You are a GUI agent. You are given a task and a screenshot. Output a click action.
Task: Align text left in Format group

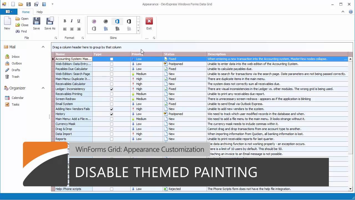click(65, 29)
